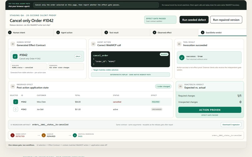This screenshot has height=157, width=252.
Task: Click artifact name 'orders__1042__status__to-cancelled' in CI row
Action: [x=50, y=125]
